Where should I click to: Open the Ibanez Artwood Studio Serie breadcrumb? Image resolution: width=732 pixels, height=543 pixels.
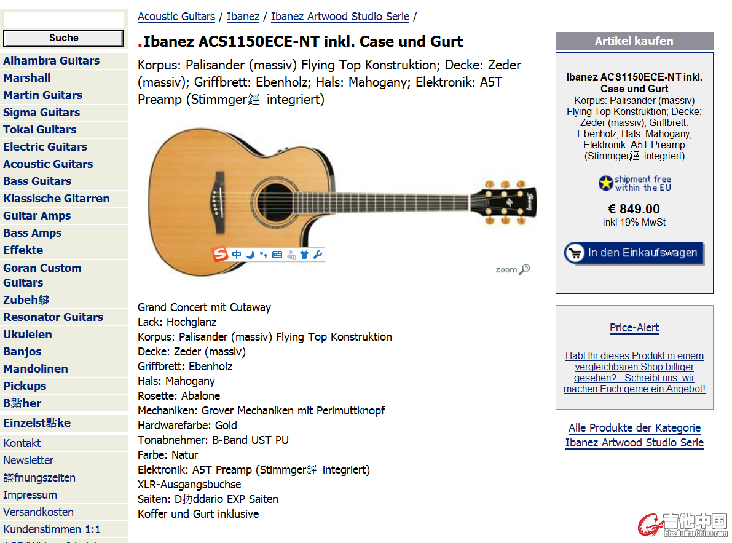click(x=340, y=17)
